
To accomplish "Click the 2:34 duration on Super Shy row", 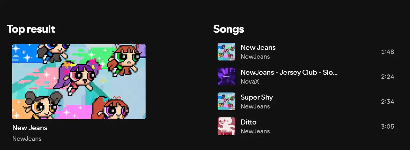I will tap(387, 102).
